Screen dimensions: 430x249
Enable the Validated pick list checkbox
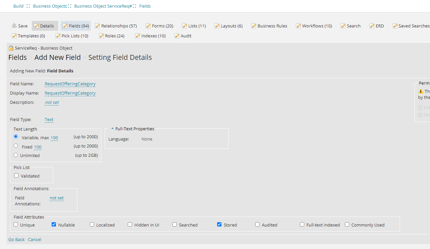coord(16,175)
